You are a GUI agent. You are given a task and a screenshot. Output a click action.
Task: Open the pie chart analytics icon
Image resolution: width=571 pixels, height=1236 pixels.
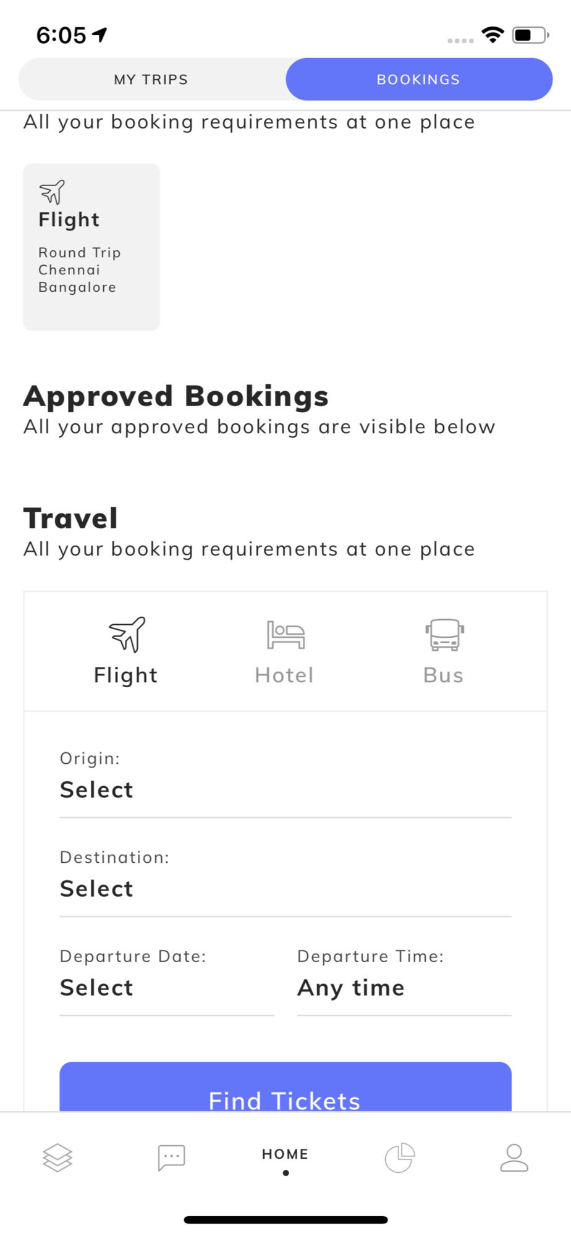coord(400,1158)
